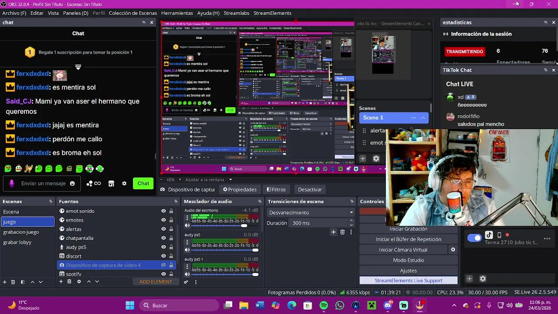
Task: Open advanced audio properties gears icon
Action: [186, 282]
